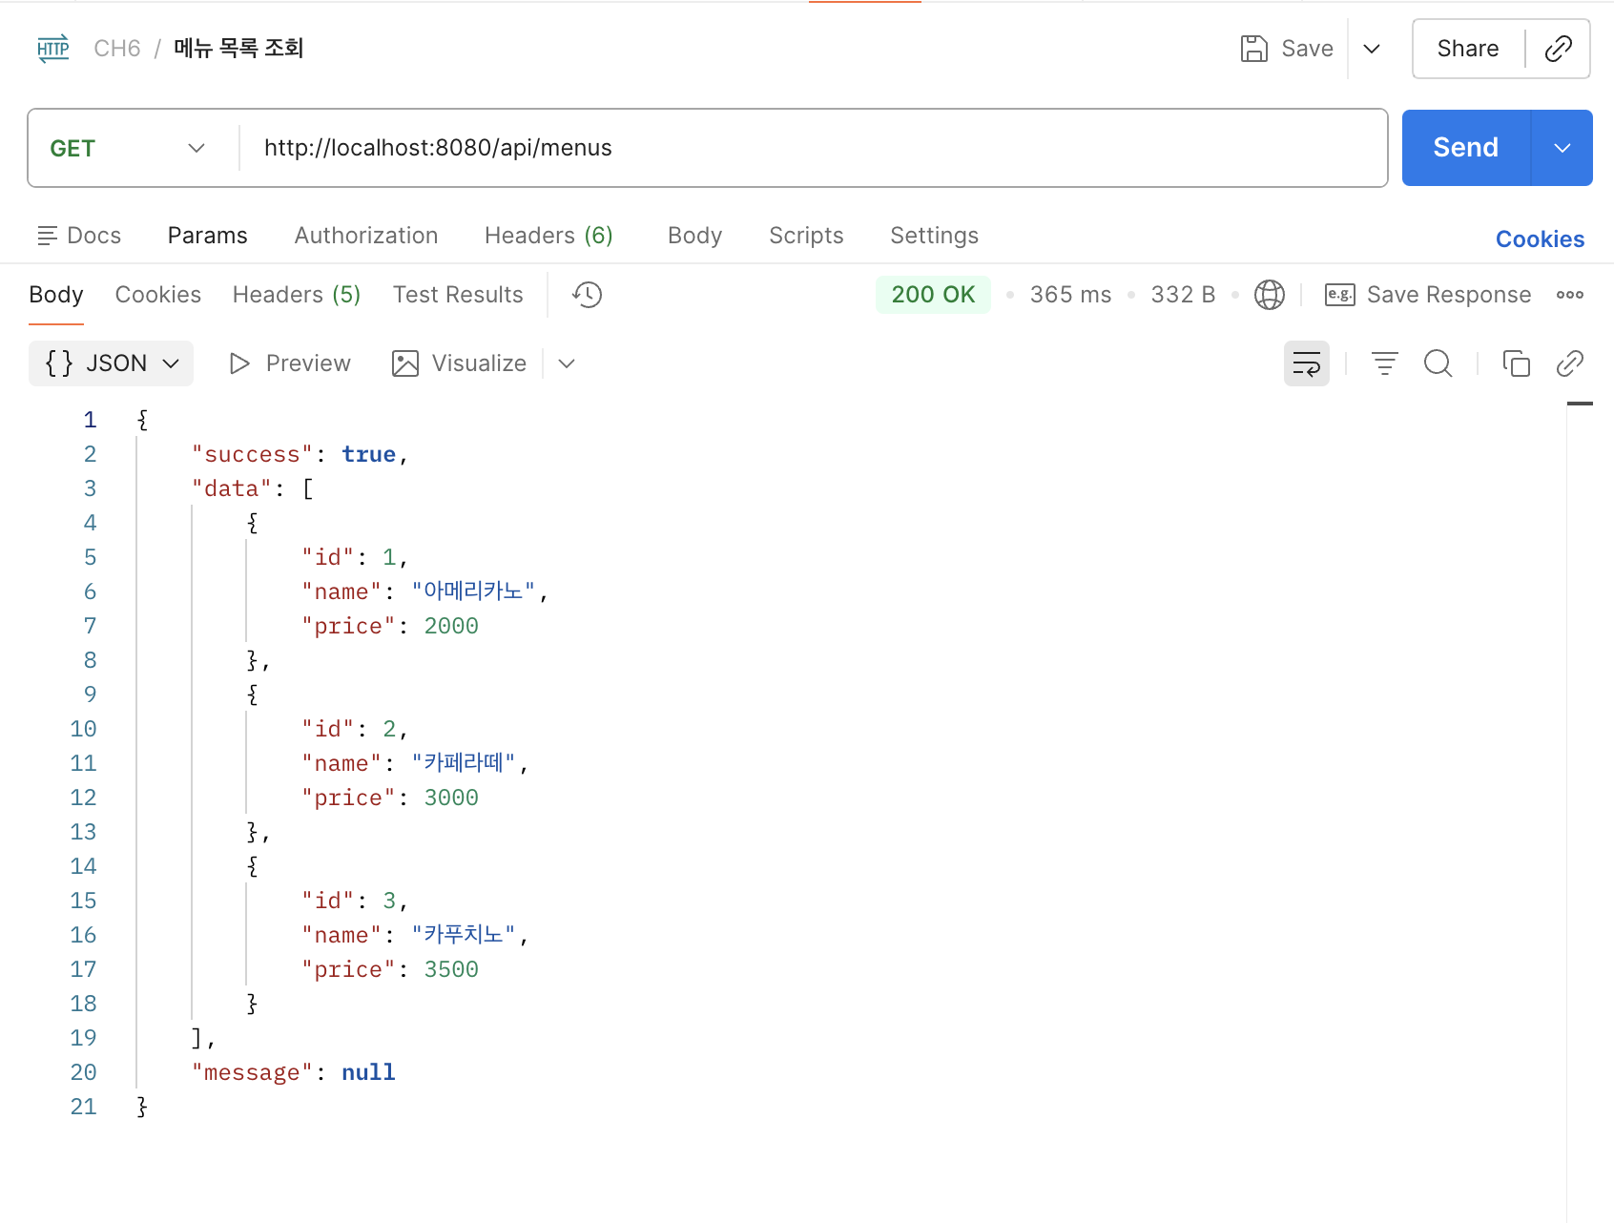Open the Settings tab
Viewport: 1614px width, 1223px height.
(x=935, y=236)
